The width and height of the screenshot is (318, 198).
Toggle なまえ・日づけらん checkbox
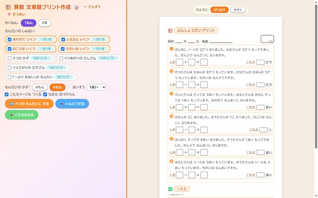(x=45, y=95)
